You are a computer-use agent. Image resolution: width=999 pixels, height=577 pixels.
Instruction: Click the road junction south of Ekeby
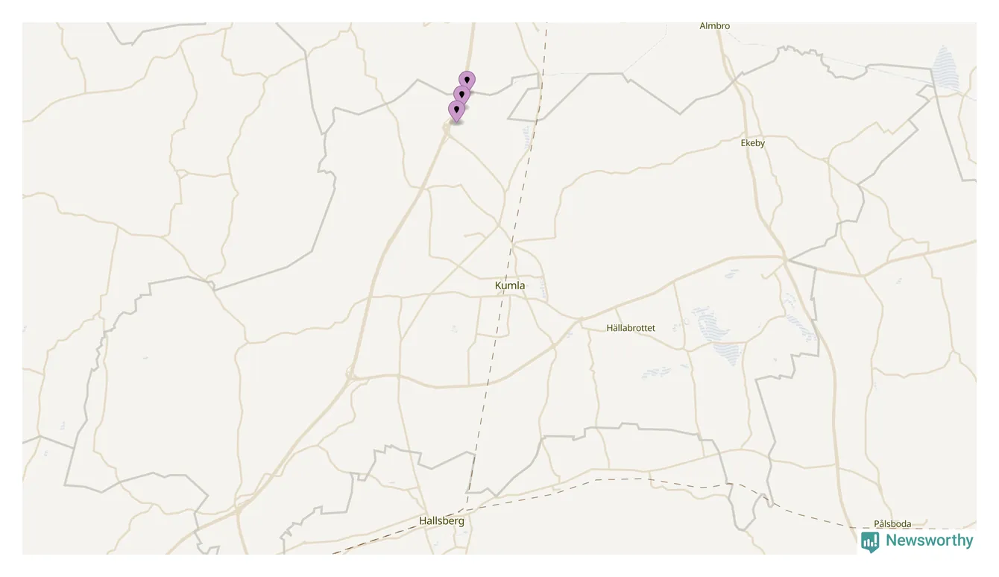click(x=786, y=259)
